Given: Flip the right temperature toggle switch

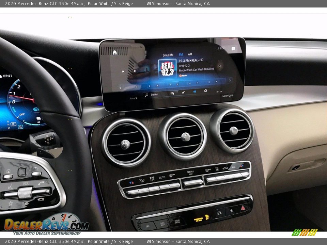Looking at the screenshot, I should tap(245, 174).
